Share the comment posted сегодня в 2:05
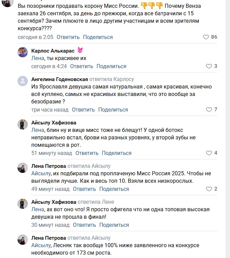 pyautogui.click(x=98, y=37)
